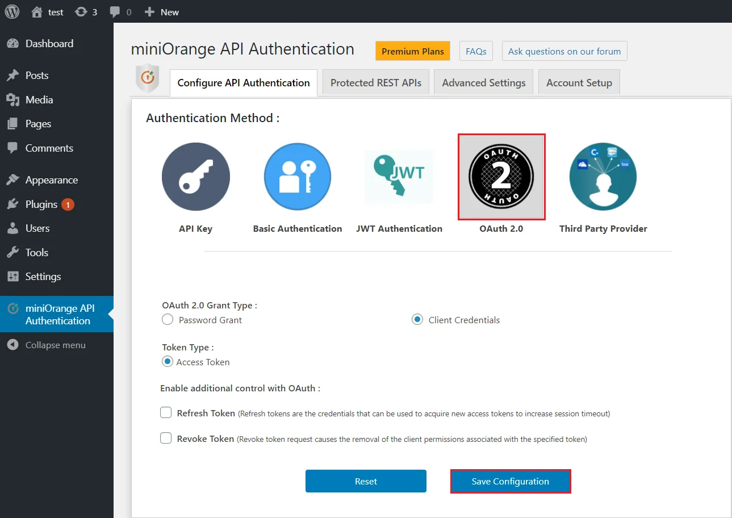Click the Refresh Token label text

click(206, 413)
